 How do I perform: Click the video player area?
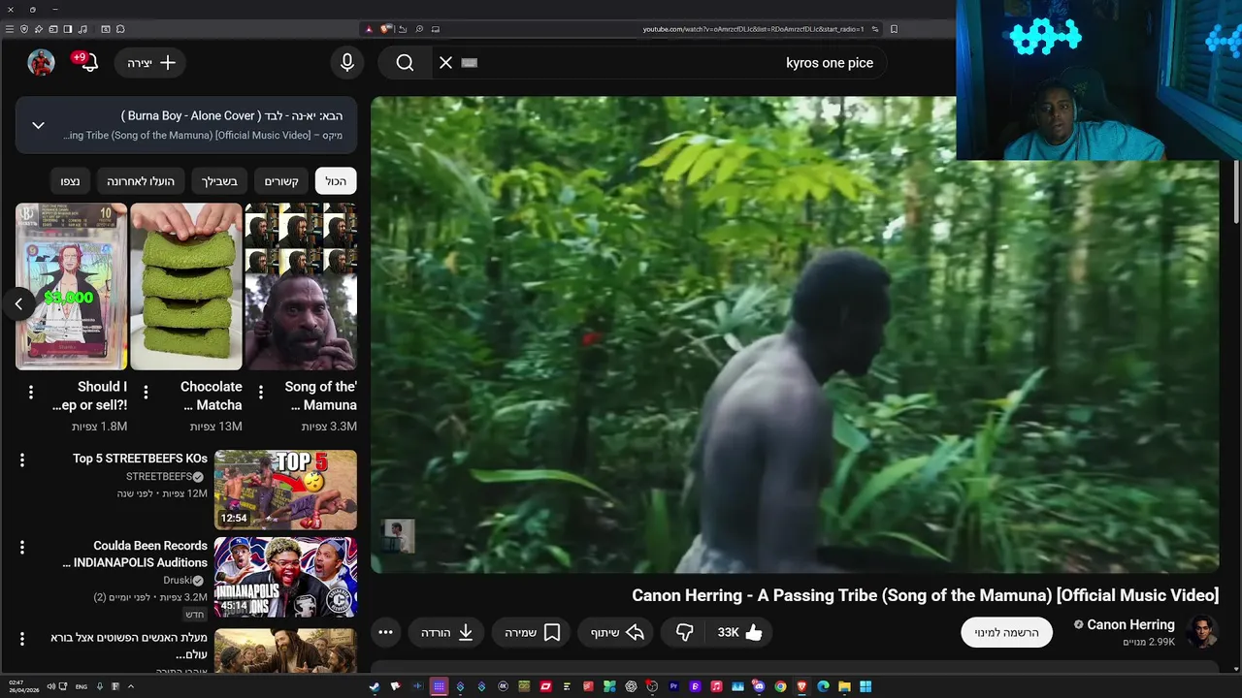(x=795, y=334)
